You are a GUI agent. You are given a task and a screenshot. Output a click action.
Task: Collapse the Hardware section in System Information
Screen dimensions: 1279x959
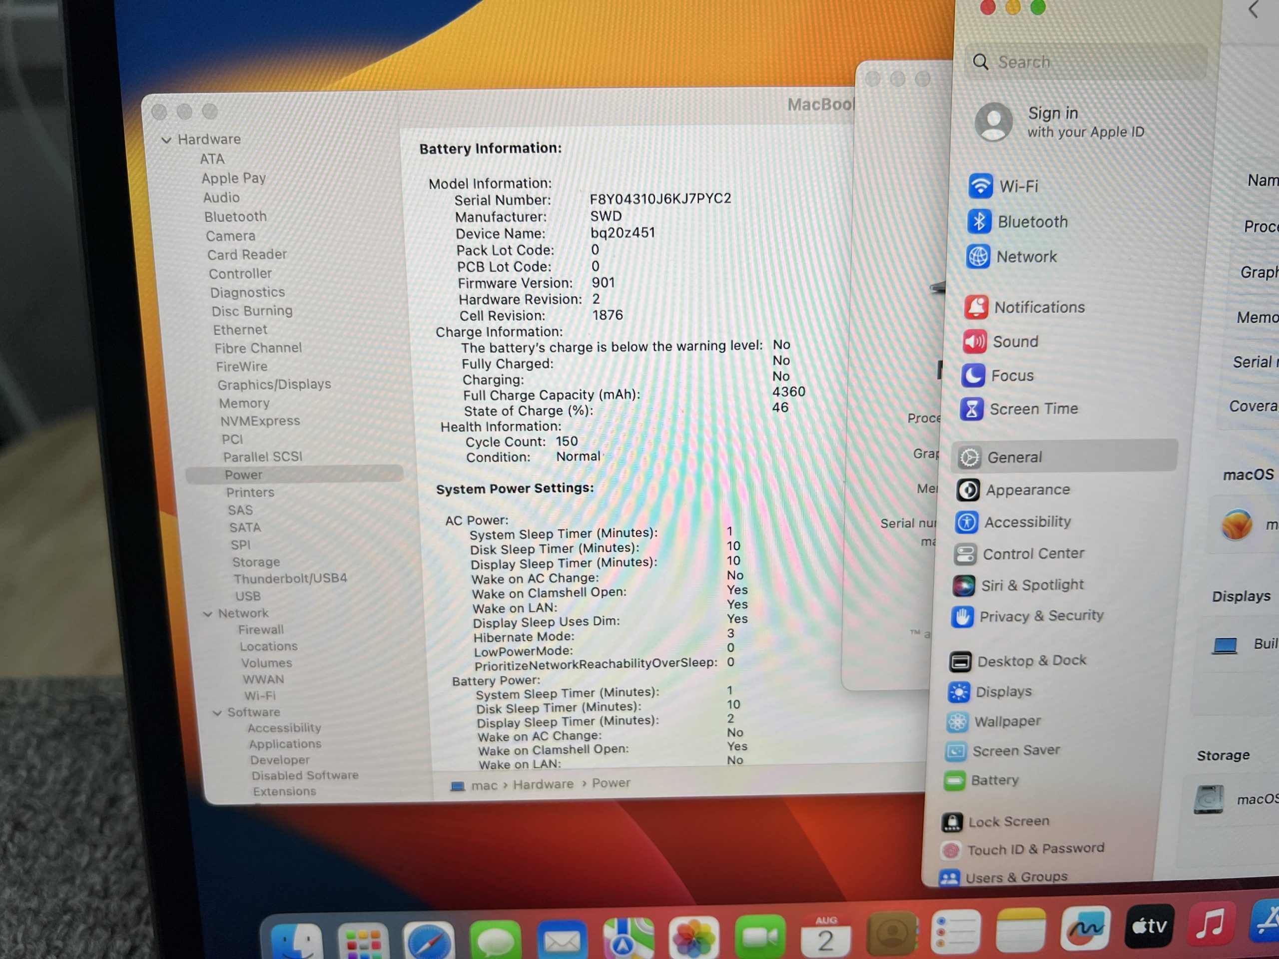point(166,140)
